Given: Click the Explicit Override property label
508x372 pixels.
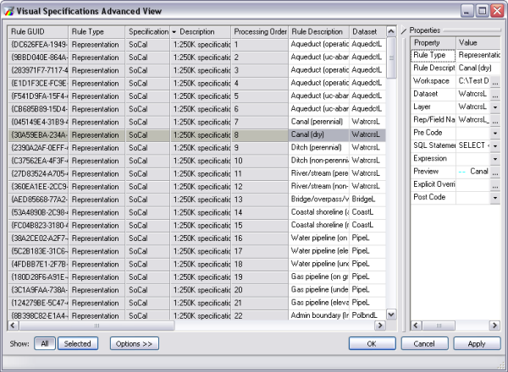Looking at the screenshot, I should (433, 184).
